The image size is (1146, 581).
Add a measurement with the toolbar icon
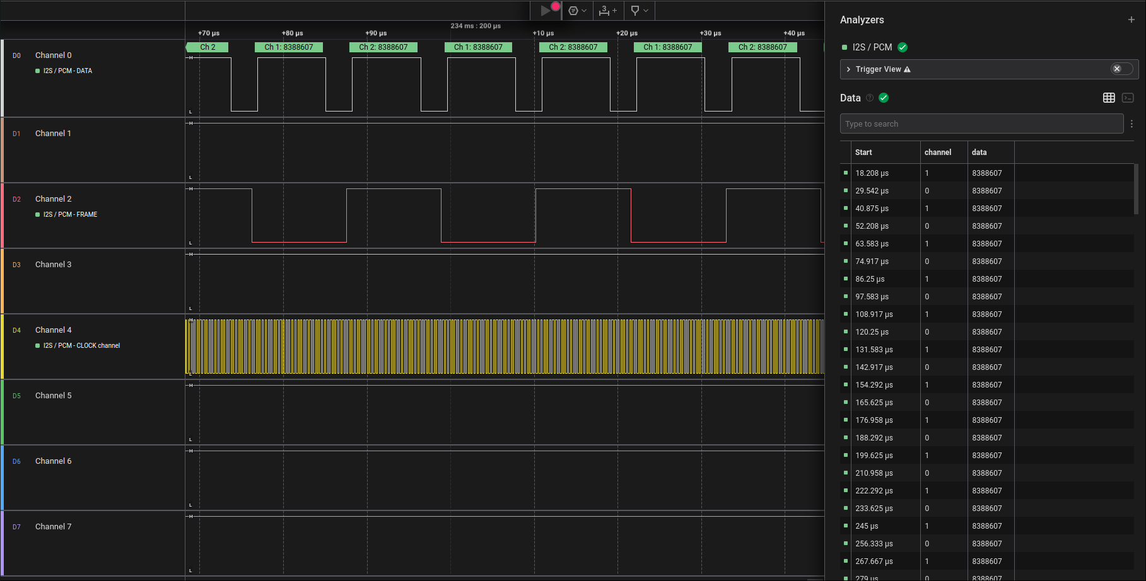tap(608, 10)
